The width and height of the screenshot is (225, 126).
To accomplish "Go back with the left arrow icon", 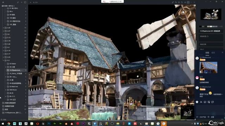I will click(x=31, y=2).
